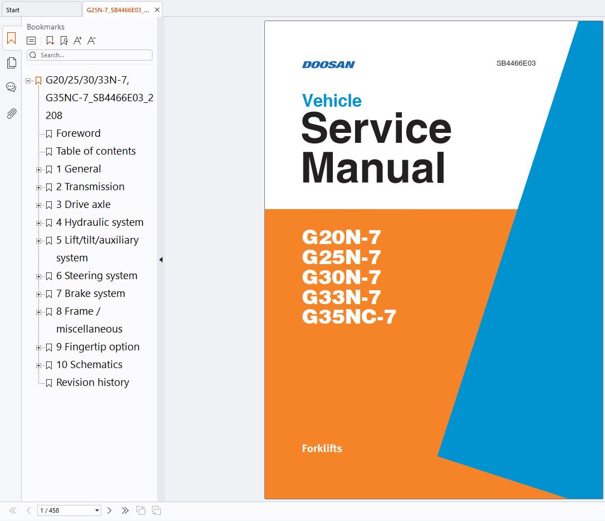Open the Revision history bookmark
Screen dimensions: 605x521
(x=92, y=383)
